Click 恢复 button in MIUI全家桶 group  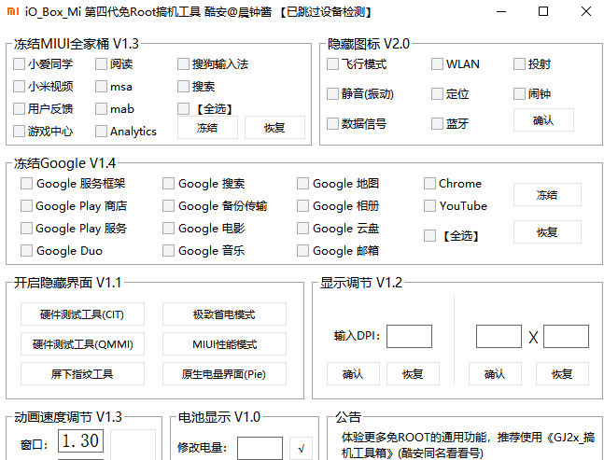[274, 128]
